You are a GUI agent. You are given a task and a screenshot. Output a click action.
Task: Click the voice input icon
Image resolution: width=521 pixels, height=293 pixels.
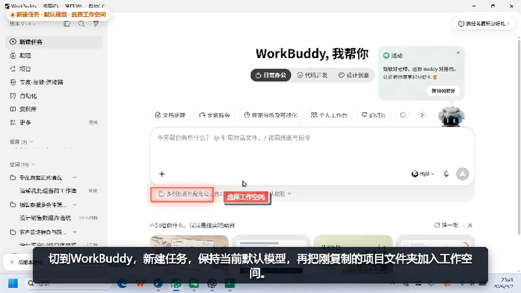click(446, 174)
